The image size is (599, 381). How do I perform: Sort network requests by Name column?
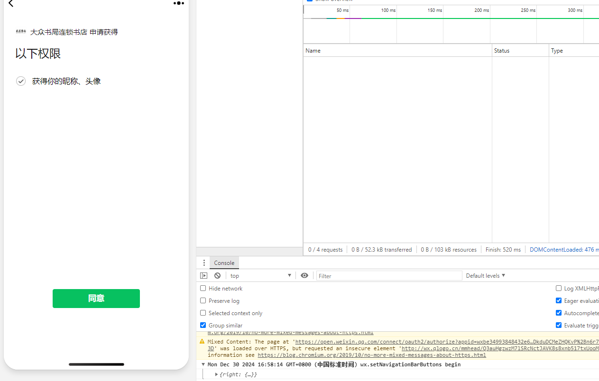click(x=397, y=51)
